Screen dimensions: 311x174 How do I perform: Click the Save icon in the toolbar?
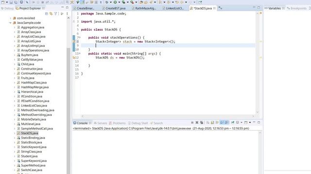point(11,2)
